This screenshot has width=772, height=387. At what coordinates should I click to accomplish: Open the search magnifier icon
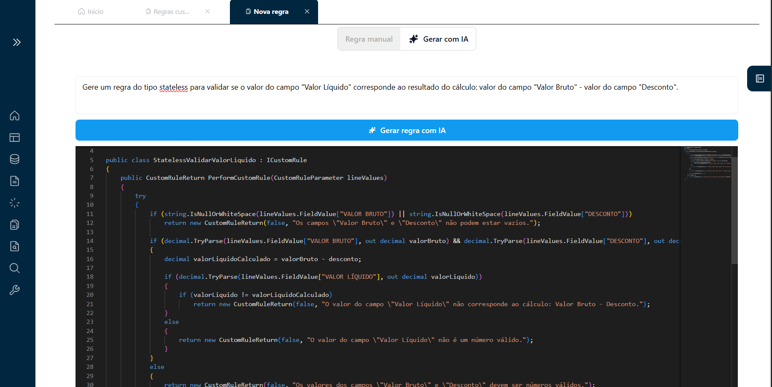tap(14, 268)
